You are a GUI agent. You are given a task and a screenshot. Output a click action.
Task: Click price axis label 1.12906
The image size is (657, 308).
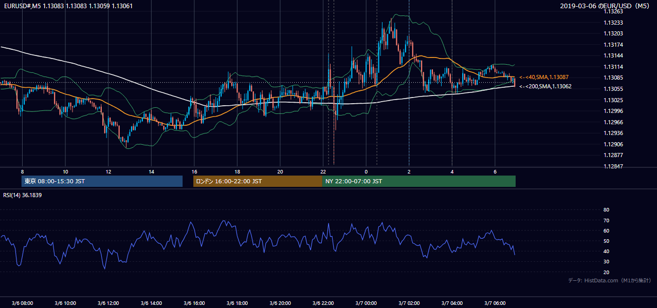click(613, 144)
